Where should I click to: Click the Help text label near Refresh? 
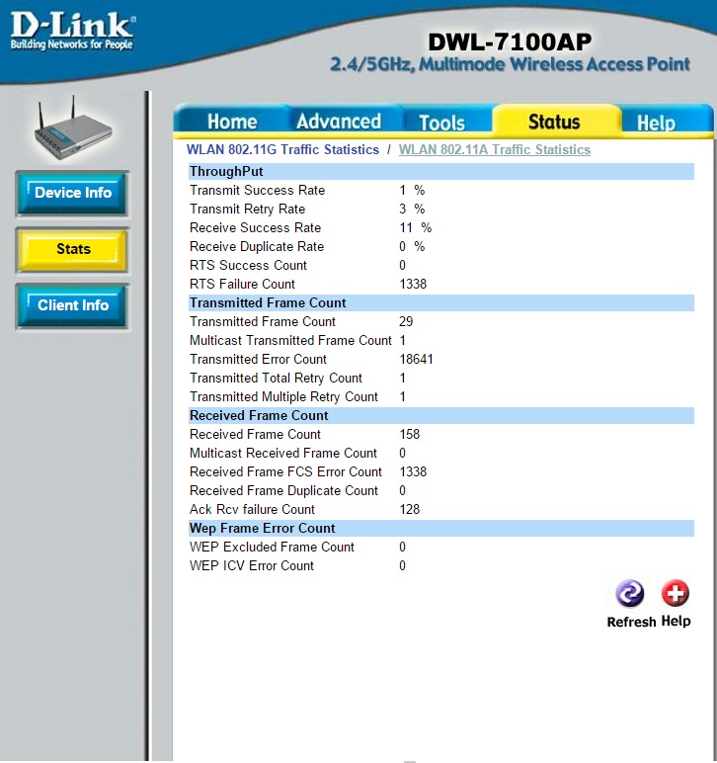coord(676,622)
